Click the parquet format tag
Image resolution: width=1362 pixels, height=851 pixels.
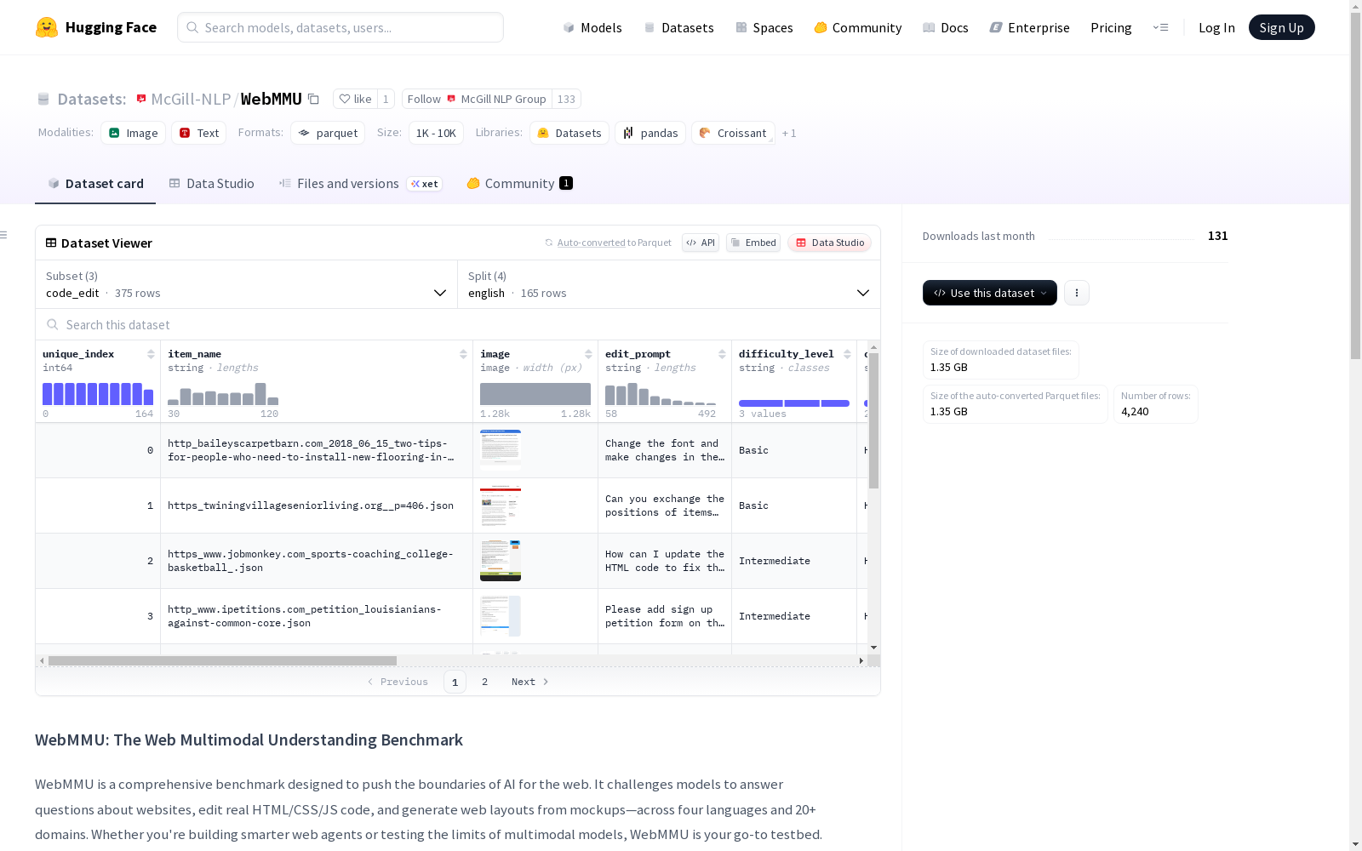(x=328, y=133)
